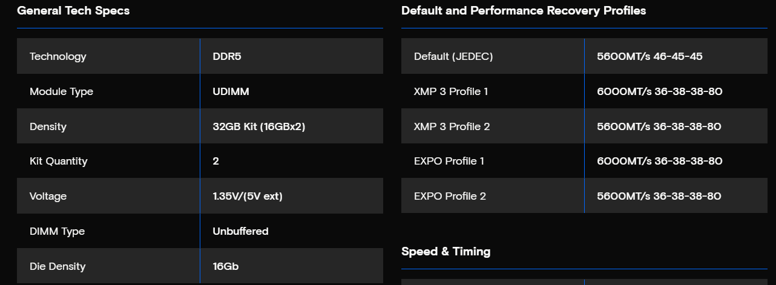The image size is (776, 285).
Task: Click the 5600MT/s 46-45-45 timing value
Action: pyautogui.click(x=649, y=57)
